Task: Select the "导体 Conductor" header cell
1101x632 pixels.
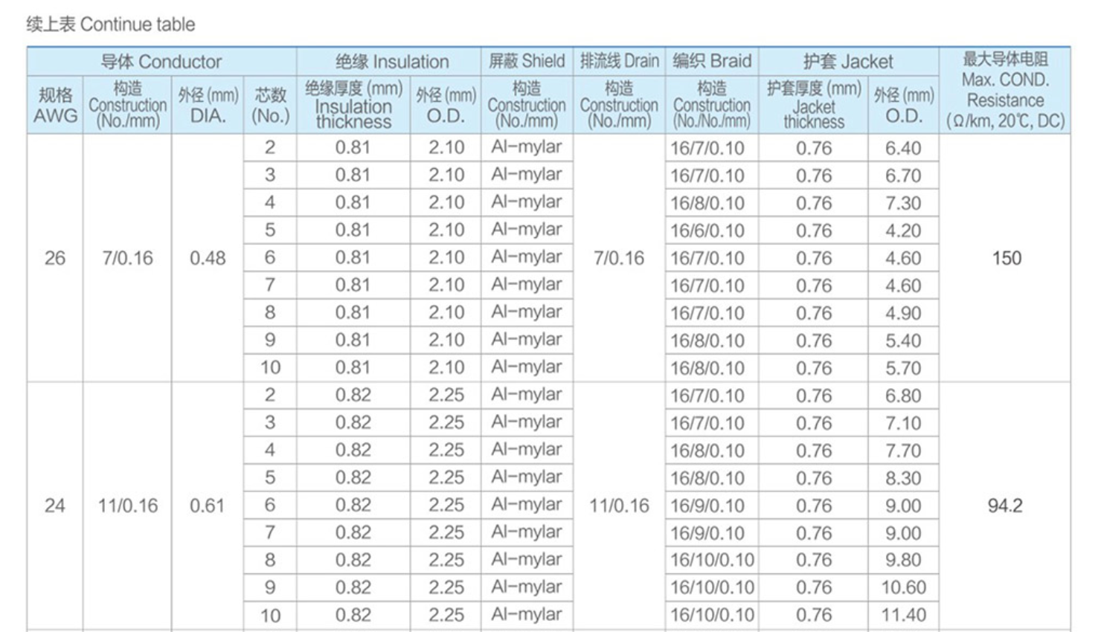Action: point(161,62)
